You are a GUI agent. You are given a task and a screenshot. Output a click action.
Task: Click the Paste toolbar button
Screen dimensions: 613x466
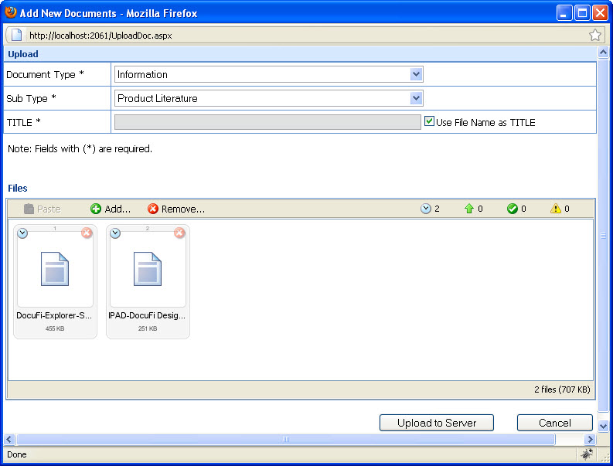click(43, 209)
